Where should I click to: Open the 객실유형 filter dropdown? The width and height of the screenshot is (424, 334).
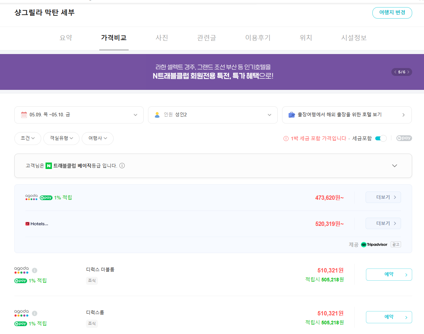point(61,139)
